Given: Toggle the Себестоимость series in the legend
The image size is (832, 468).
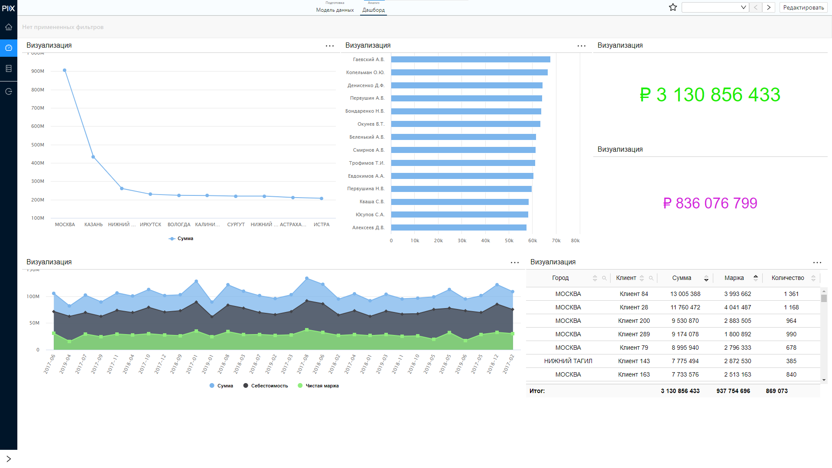Looking at the screenshot, I should [266, 386].
